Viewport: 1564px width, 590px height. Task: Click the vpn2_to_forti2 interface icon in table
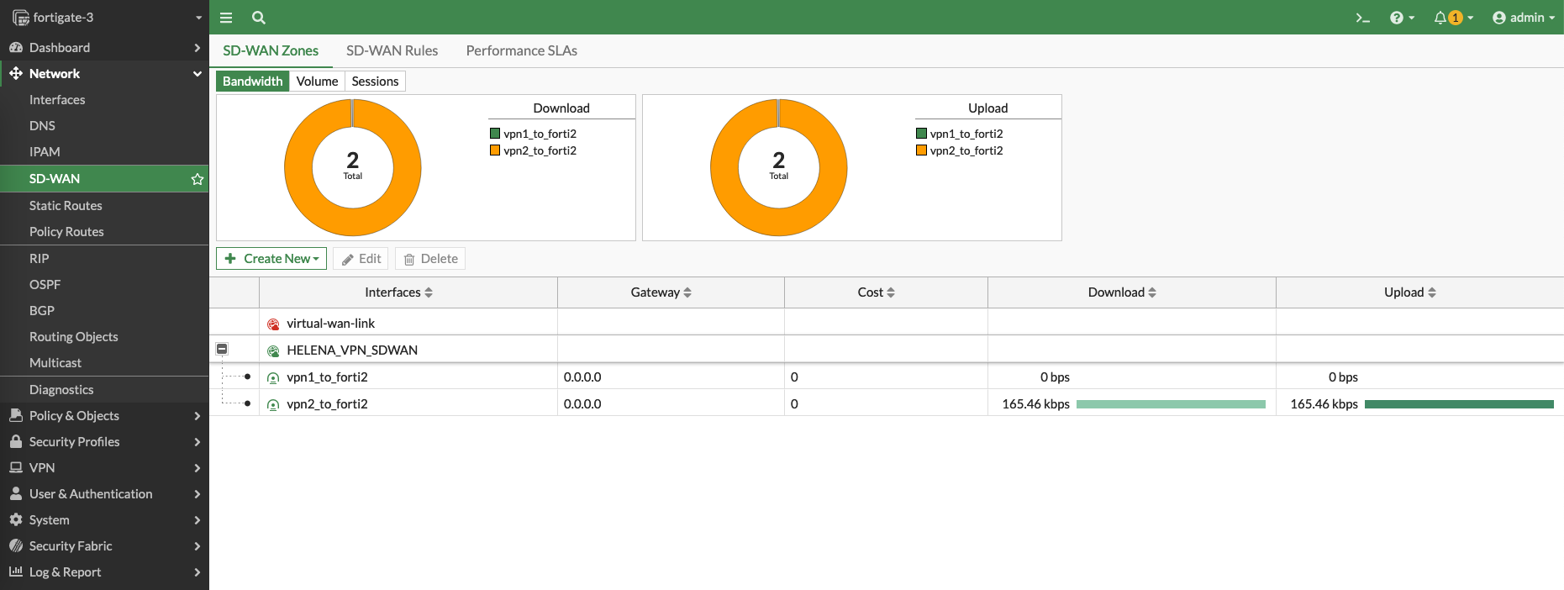[x=273, y=405]
